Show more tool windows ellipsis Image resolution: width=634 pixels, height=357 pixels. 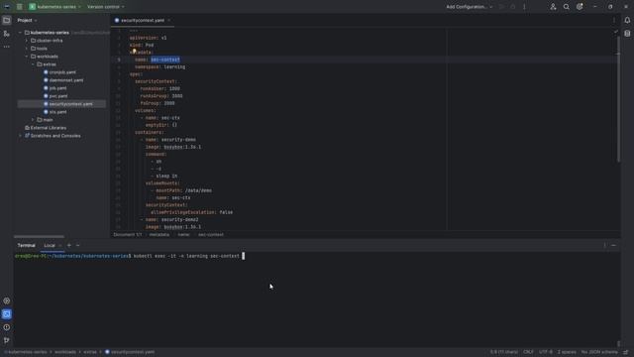pos(7,47)
